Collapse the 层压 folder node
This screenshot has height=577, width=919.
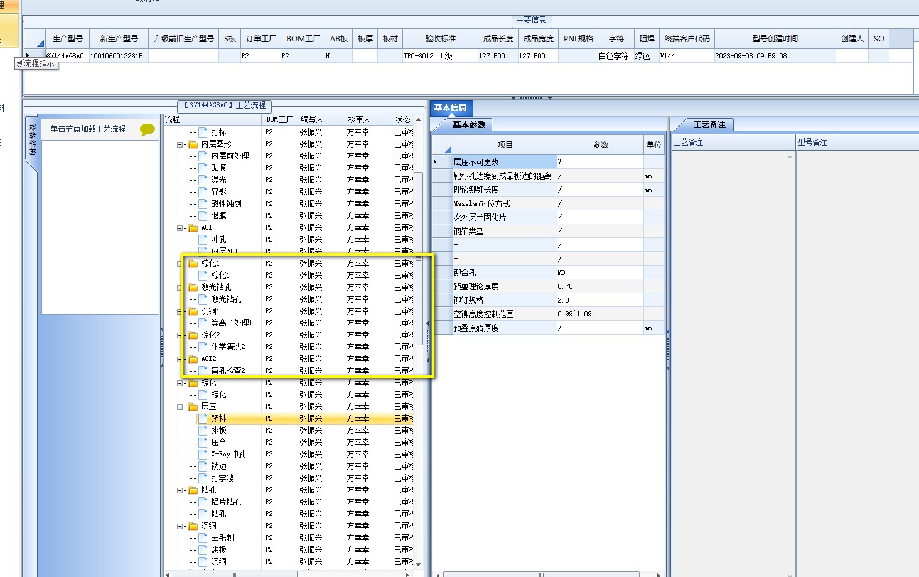click(180, 407)
